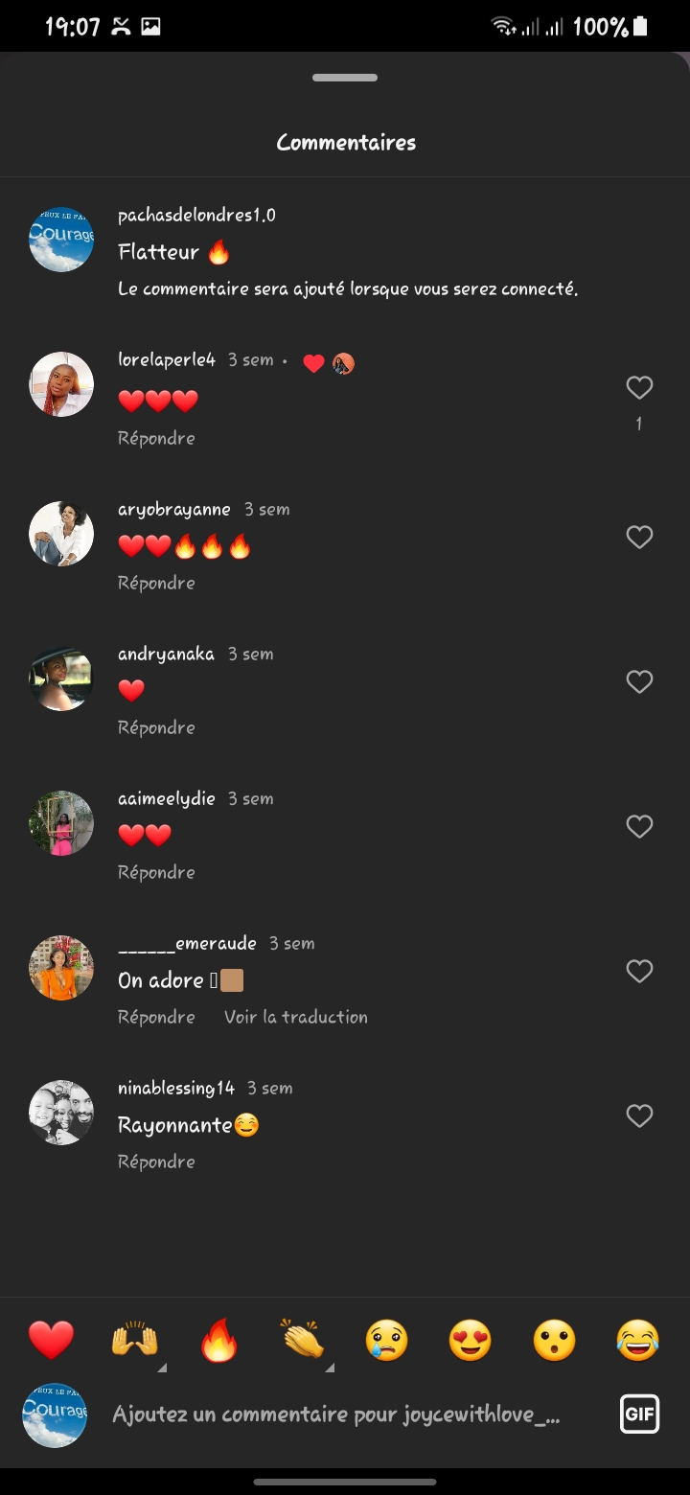Tap the comment input field

[x=335, y=1414]
